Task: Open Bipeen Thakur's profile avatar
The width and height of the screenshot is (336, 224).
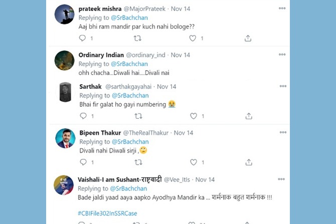Action: (65, 139)
